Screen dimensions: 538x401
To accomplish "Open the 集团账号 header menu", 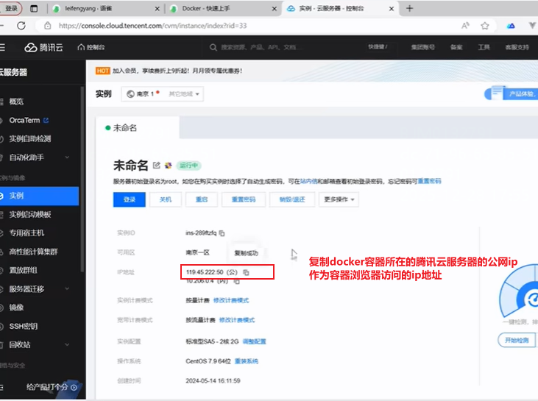I will pyautogui.click(x=422, y=47).
